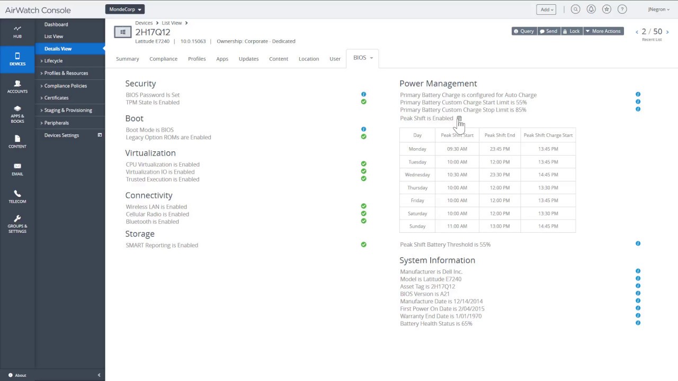Click the Peak Shift schedule table icon
The image size is (678, 381).
459,119
